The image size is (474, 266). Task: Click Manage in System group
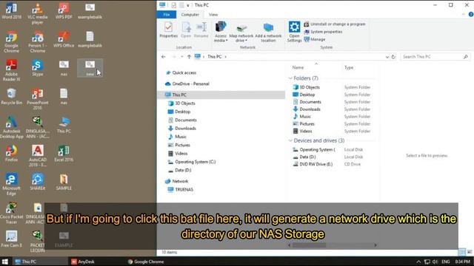coord(315,39)
